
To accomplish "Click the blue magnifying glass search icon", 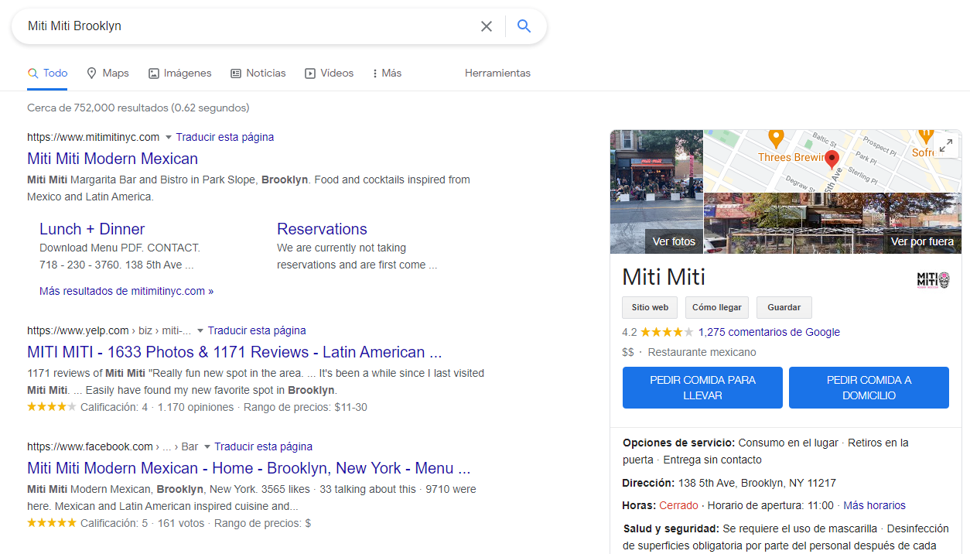I will coord(524,26).
